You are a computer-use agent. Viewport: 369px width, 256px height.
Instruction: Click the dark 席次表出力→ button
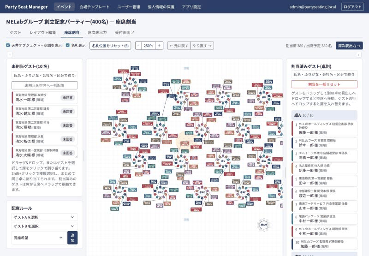pos(349,46)
